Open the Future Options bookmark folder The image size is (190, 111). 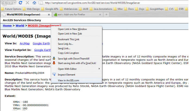click(11, 9)
